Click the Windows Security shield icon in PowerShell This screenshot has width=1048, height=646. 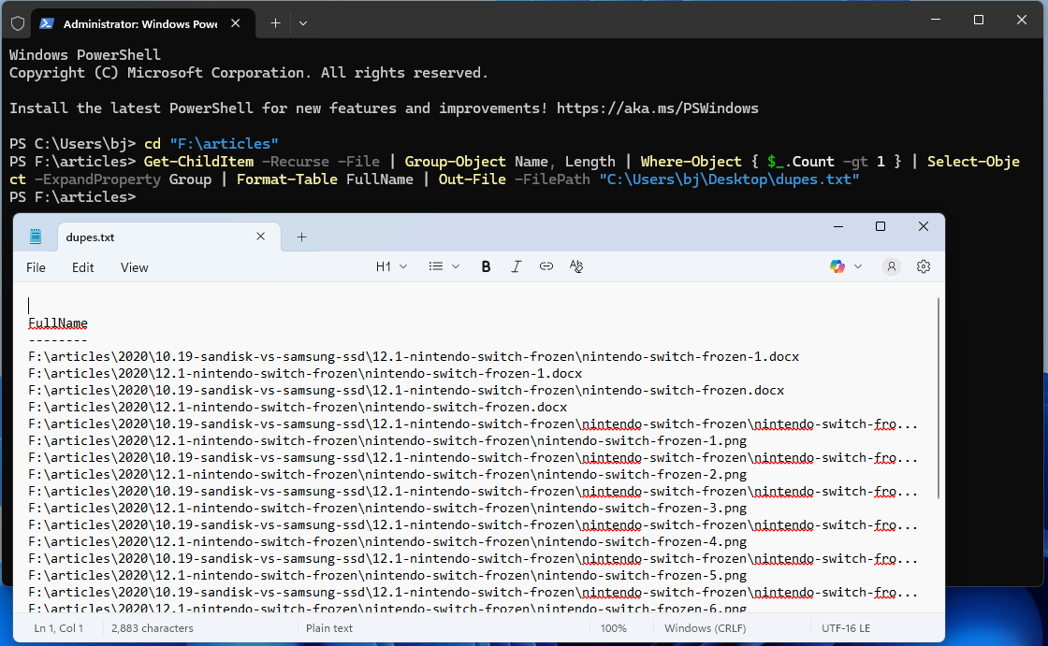pyautogui.click(x=18, y=22)
